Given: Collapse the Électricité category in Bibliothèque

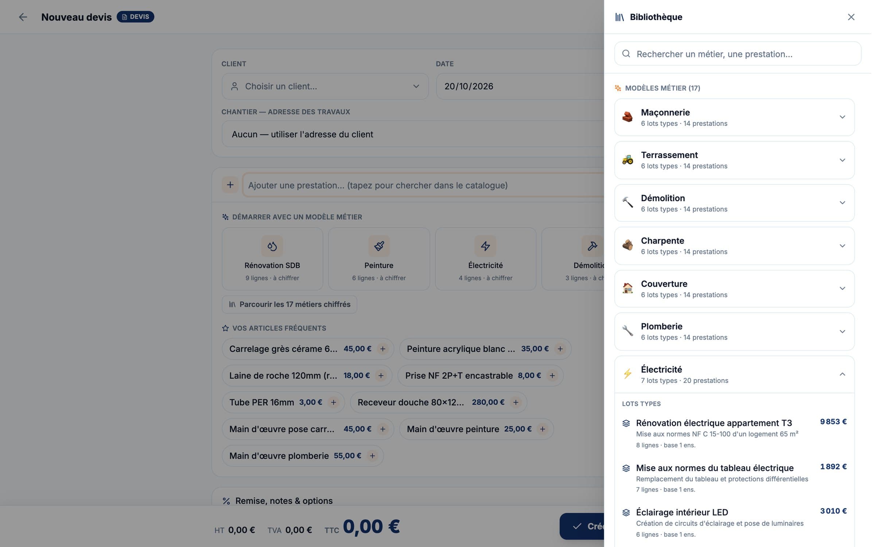Looking at the screenshot, I should click(734, 375).
